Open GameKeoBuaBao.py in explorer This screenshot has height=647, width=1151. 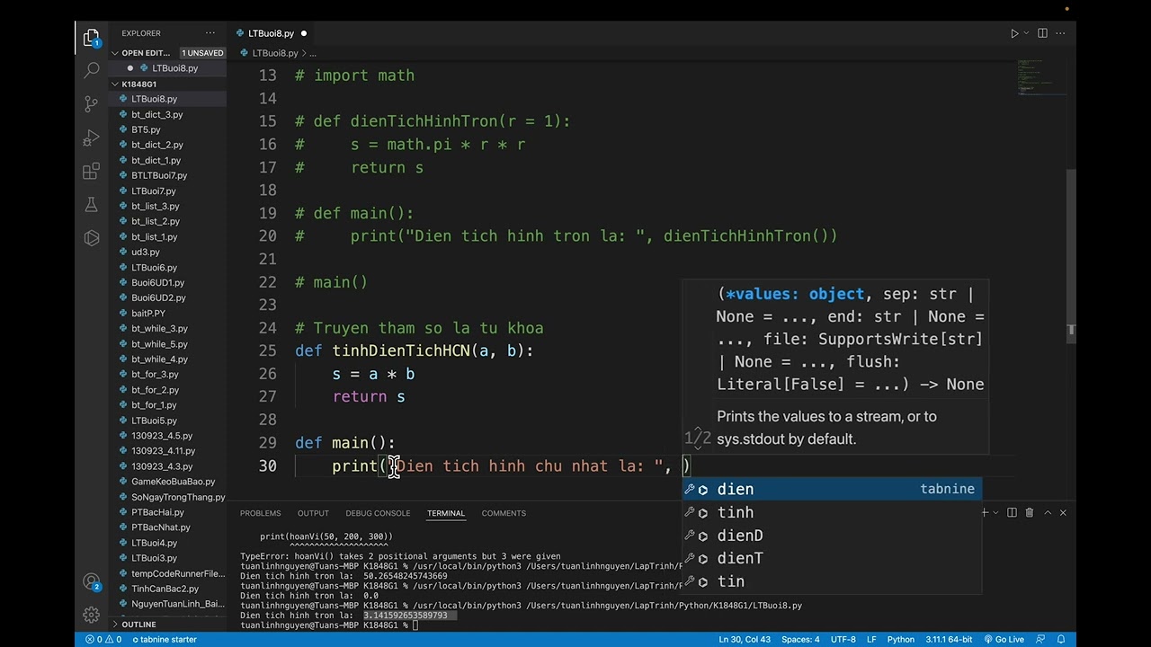coord(173,481)
